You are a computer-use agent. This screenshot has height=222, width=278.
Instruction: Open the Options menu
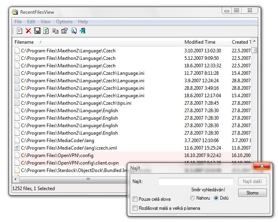coord(64,22)
